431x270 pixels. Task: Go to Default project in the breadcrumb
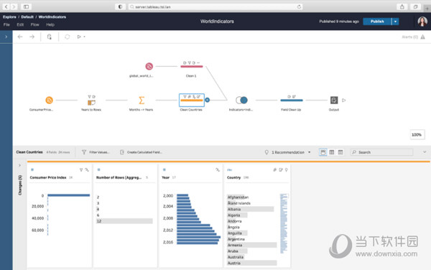pos(27,17)
